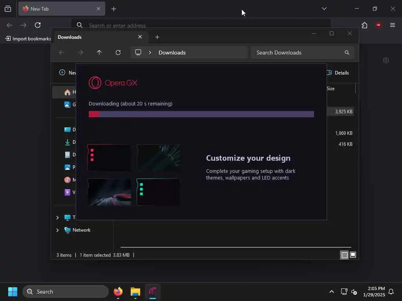Select the file sized 1,869 KB
Viewport: 402px width, 301px height.
[344, 133]
